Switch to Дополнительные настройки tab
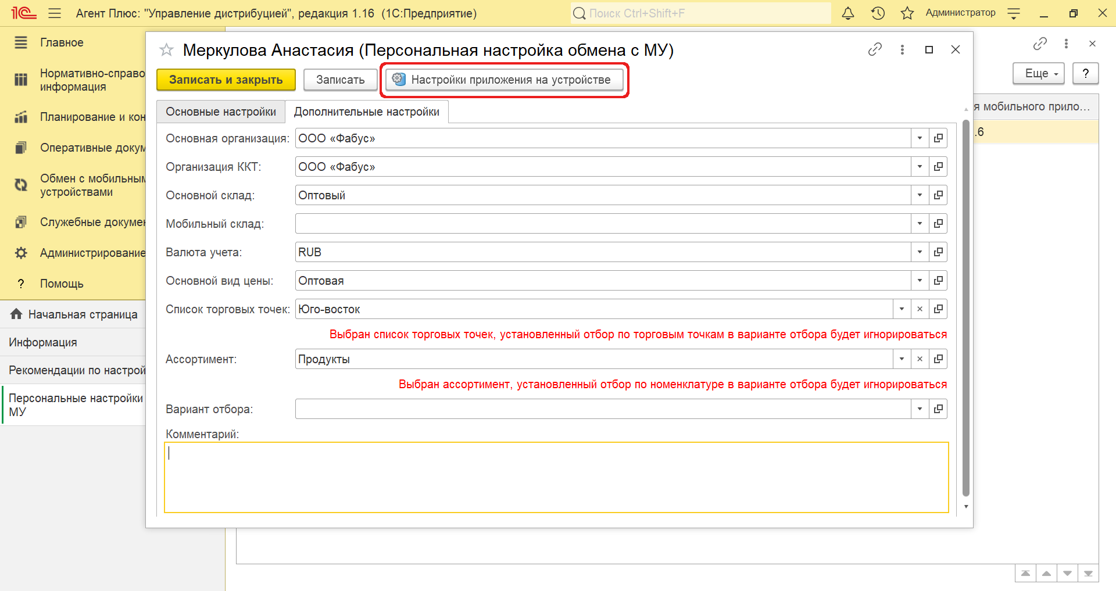Viewport: 1116px width, 591px height. click(367, 112)
